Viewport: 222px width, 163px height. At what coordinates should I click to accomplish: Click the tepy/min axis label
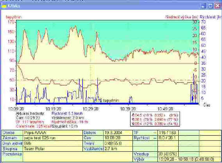[14, 17]
